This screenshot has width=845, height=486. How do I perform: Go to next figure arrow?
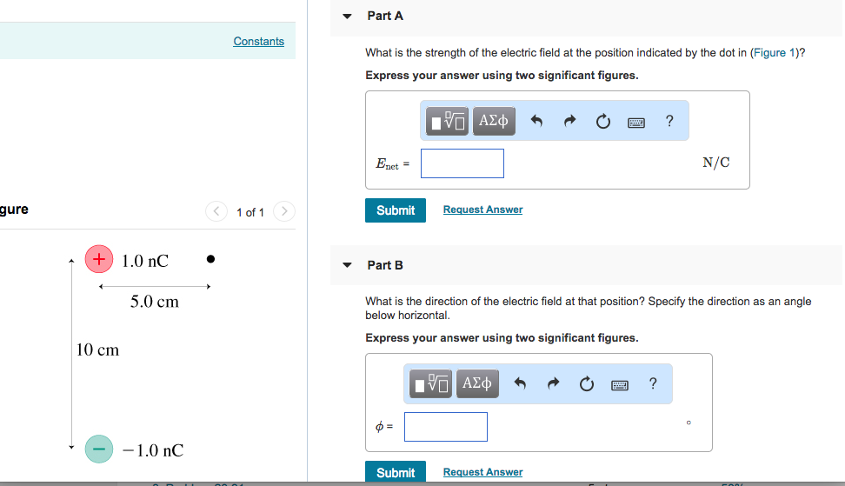point(284,211)
